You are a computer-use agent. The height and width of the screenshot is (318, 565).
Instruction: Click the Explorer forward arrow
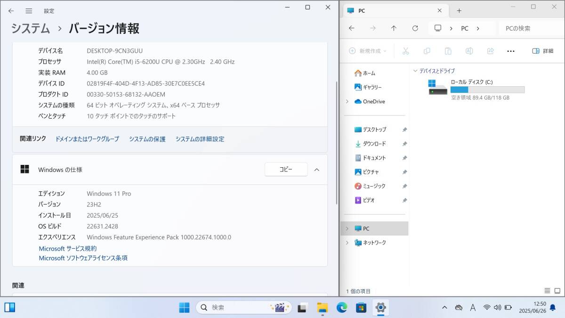[x=373, y=28]
